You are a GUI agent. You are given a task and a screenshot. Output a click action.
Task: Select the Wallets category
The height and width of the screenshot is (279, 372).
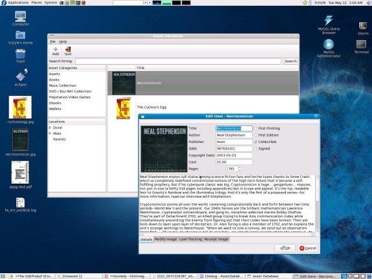coord(55,109)
